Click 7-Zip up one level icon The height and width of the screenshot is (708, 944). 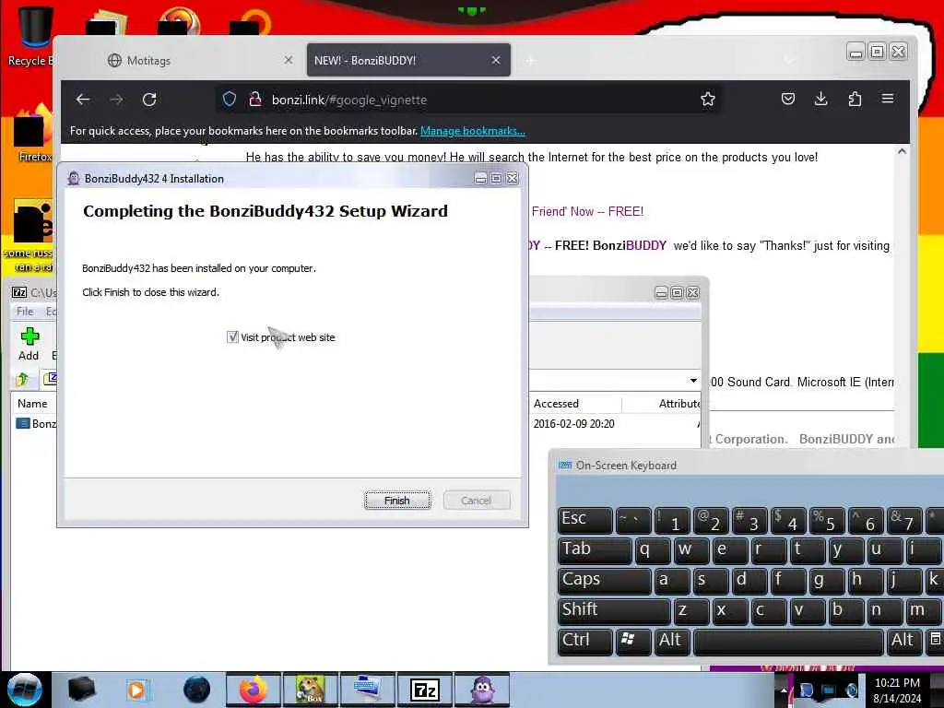[x=22, y=379]
